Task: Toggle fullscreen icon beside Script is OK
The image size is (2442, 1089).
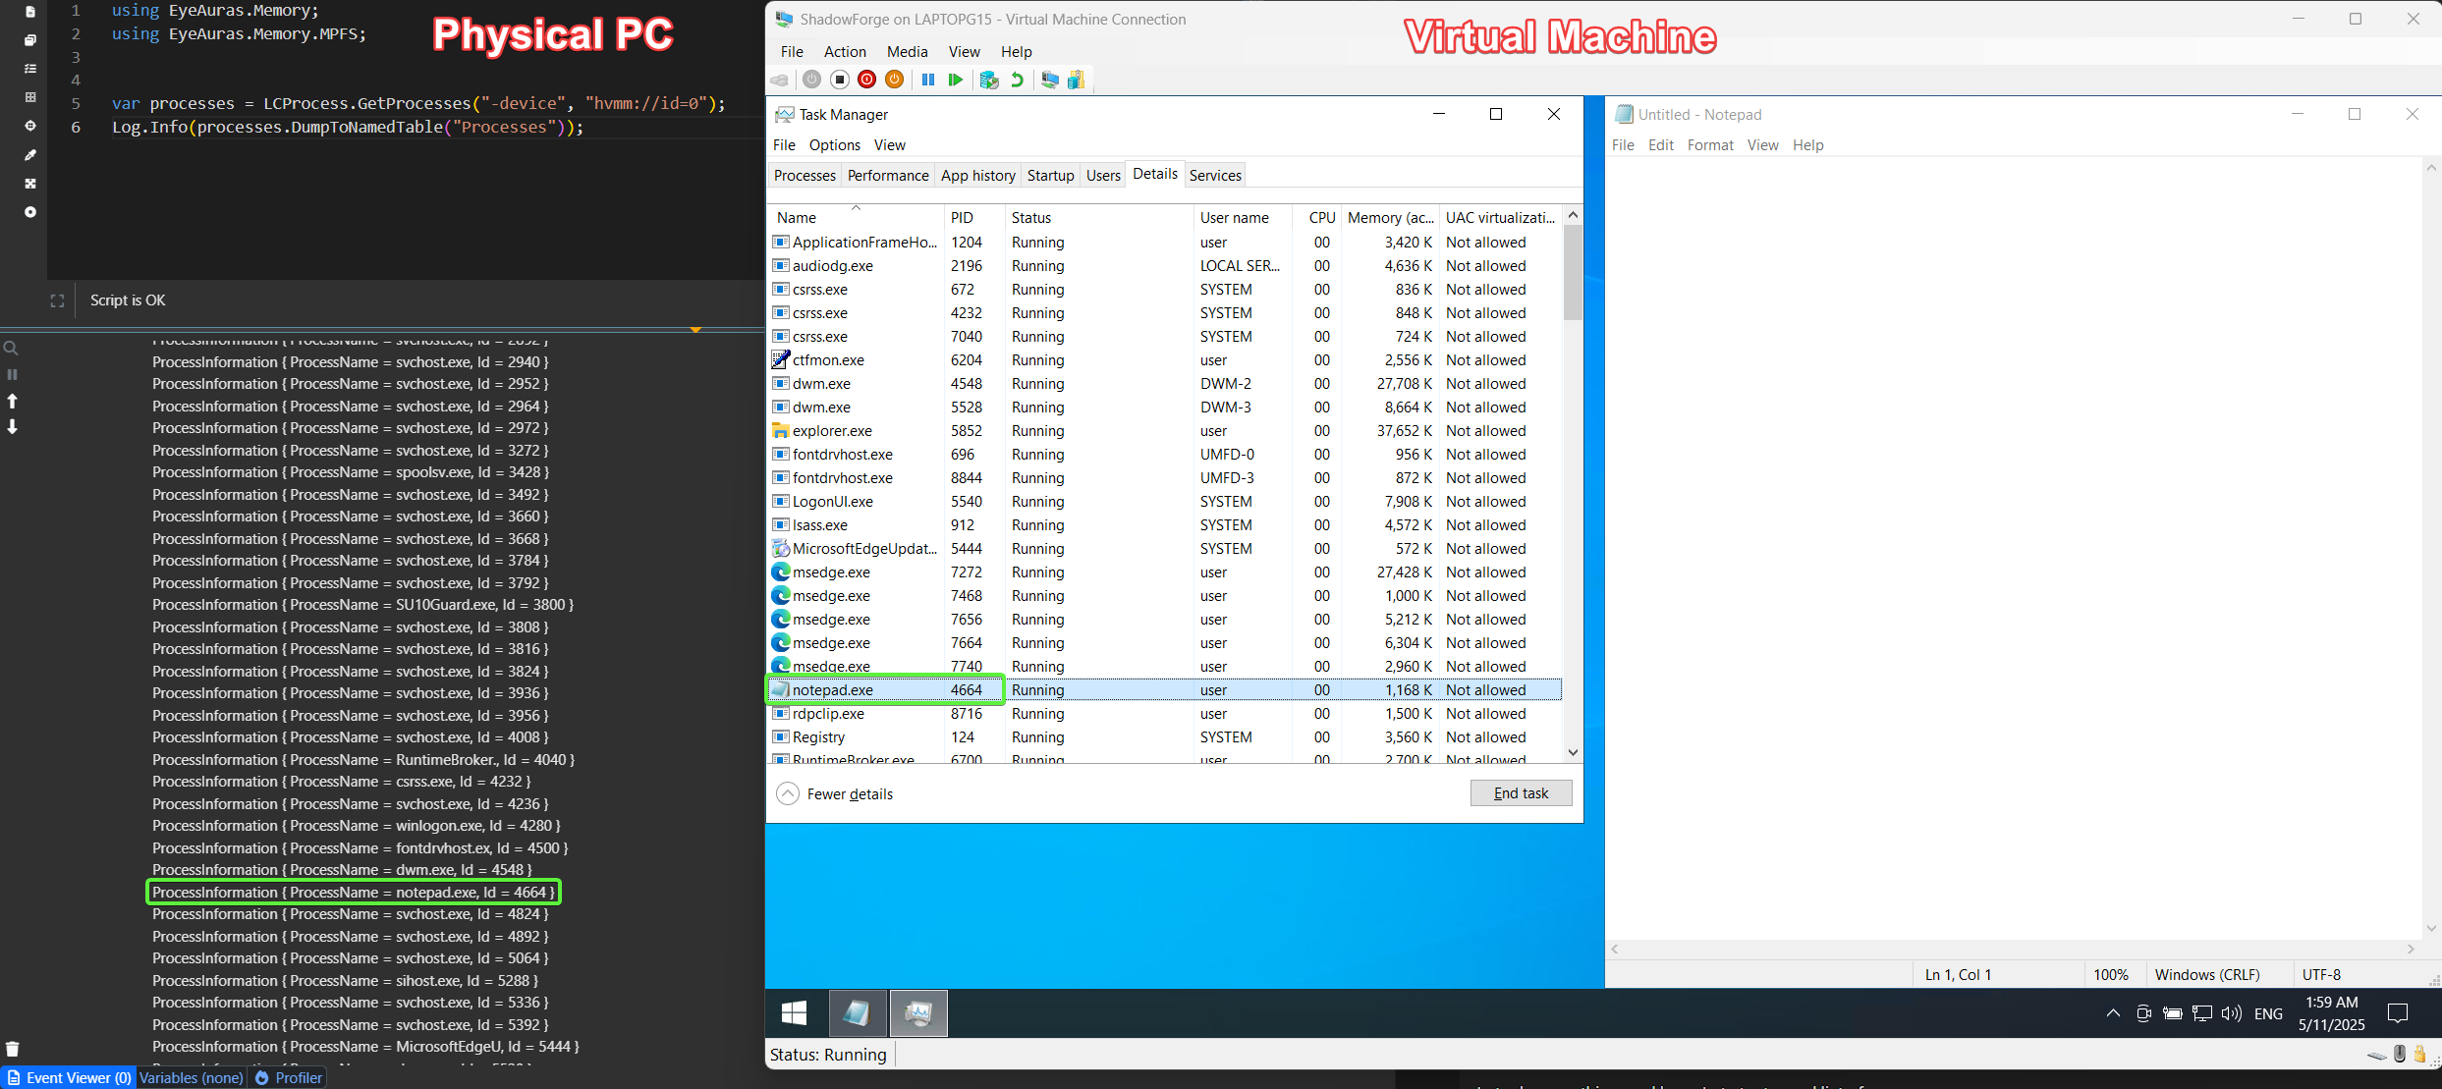Action: (57, 301)
